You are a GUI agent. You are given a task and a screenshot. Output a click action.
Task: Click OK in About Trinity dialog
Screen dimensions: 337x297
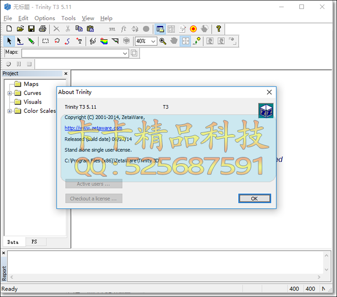coord(254,198)
